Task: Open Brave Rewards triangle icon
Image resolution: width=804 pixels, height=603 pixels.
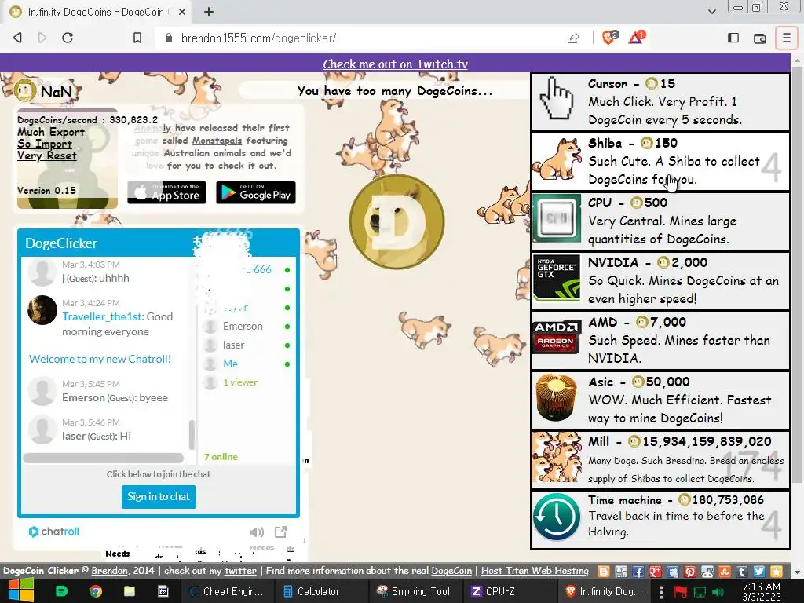Action: tap(636, 38)
